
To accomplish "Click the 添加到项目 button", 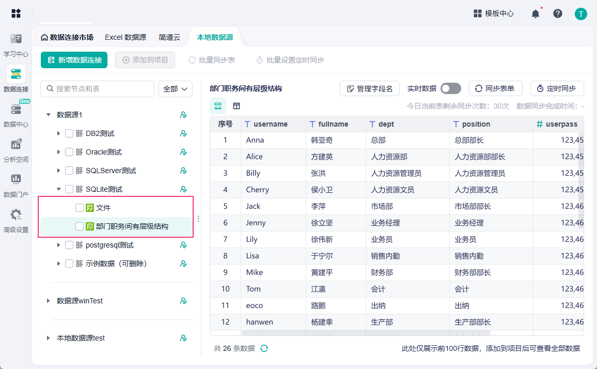I will pyautogui.click(x=145, y=60).
